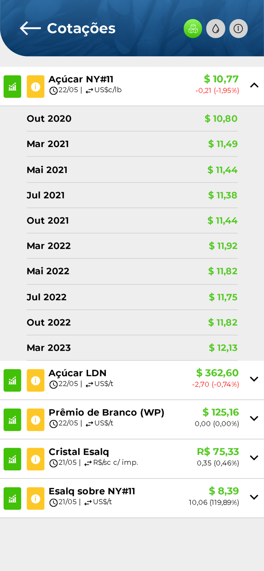Expand the Esalq sobre NY#11 section

pyautogui.click(x=254, y=497)
